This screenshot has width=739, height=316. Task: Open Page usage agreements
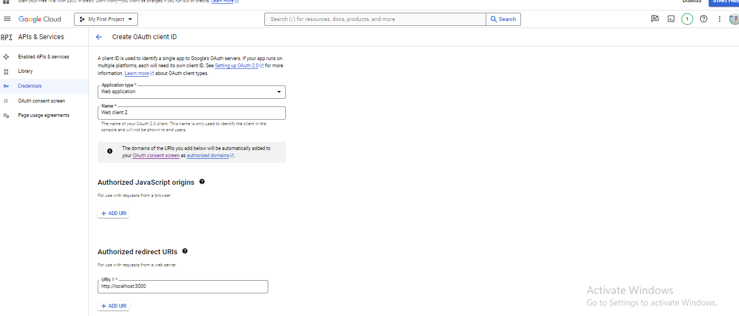coord(44,115)
